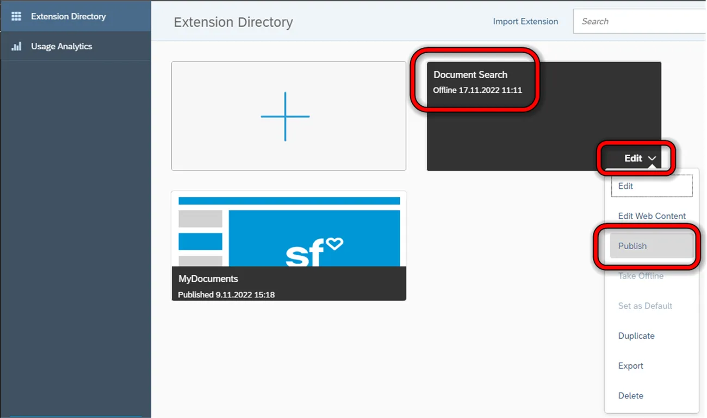Click the Offline 17.11.2022 11:11 status text

pyautogui.click(x=477, y=90)
